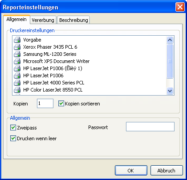Cancel with the Abbruch button
Viewport: 187px width, 180px height.
point(167,171)
